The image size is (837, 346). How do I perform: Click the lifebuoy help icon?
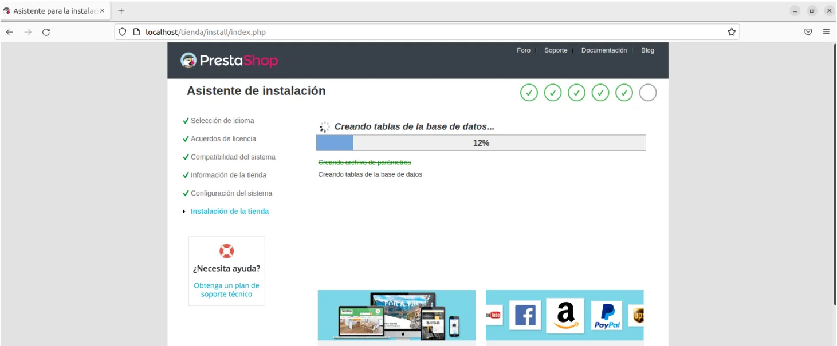pyautogui.click(x=227, y=251)
